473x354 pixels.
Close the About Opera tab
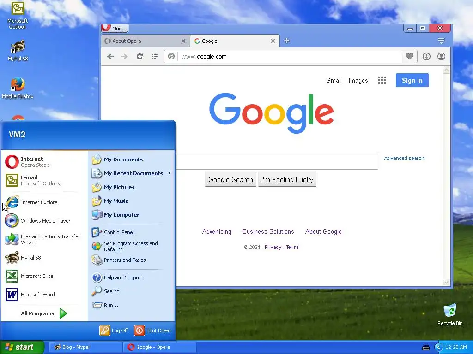183,41
